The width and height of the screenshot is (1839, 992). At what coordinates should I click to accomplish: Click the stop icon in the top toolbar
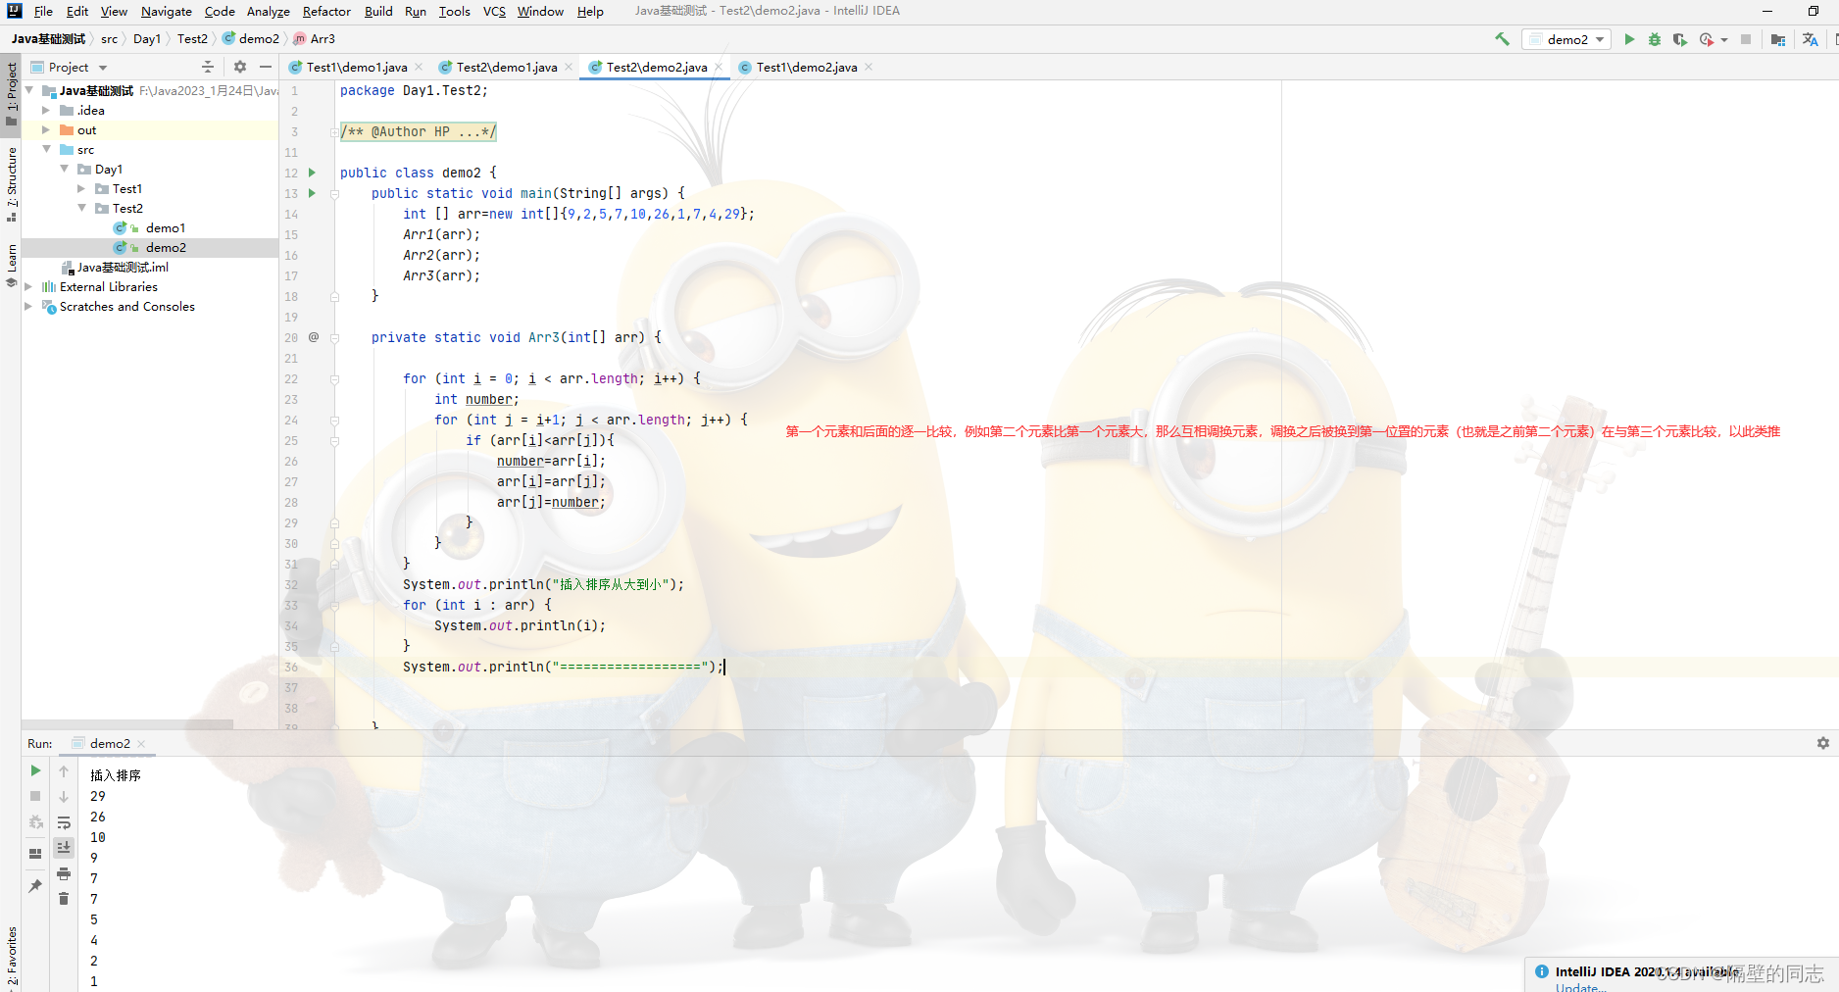coord(1746,39)
